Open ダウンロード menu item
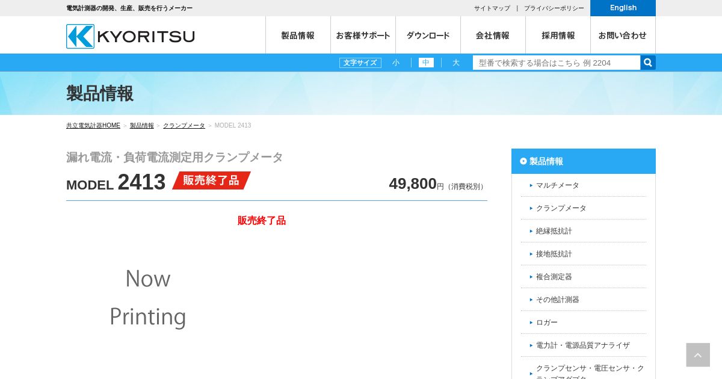 pos(428,35)
